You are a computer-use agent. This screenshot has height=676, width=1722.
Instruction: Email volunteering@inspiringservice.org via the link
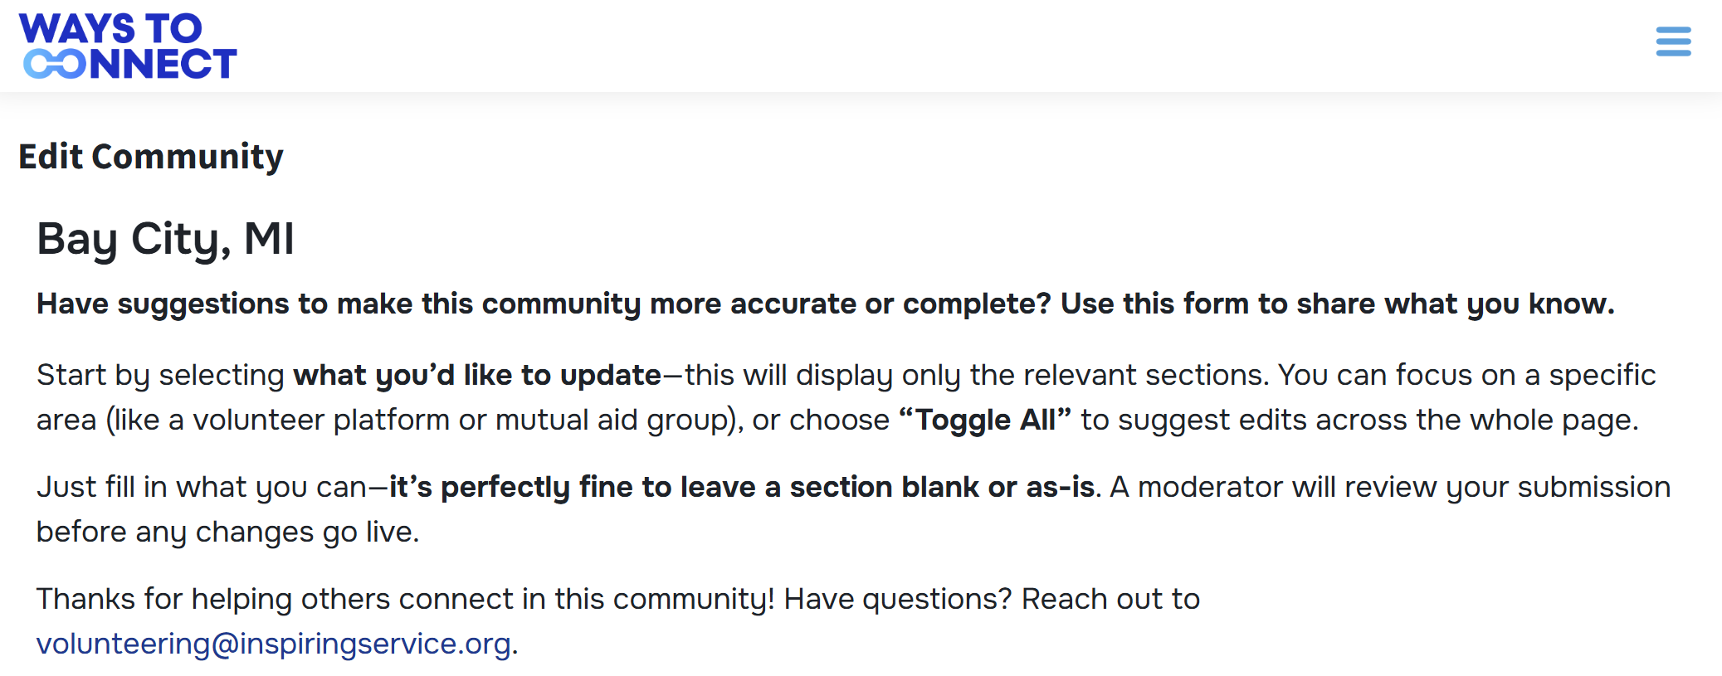pyautogui.click(x=273, y=644)
